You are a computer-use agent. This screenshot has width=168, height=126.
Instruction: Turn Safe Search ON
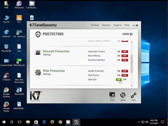tap(119, 75)
